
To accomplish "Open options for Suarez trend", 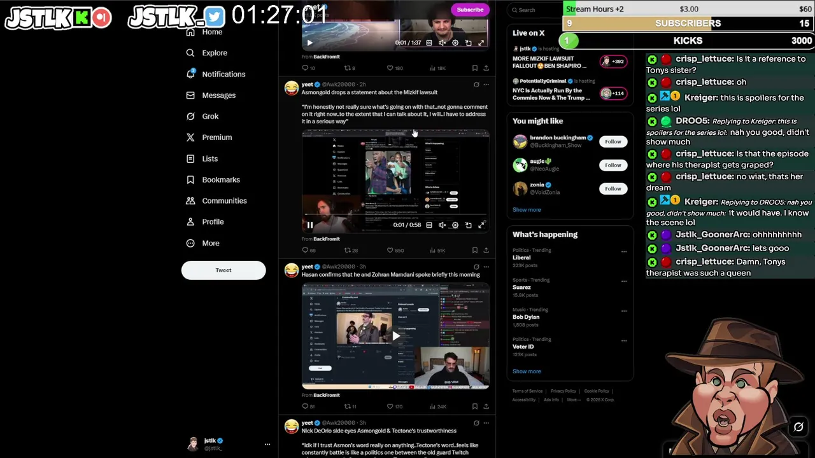I will (624, 282).
